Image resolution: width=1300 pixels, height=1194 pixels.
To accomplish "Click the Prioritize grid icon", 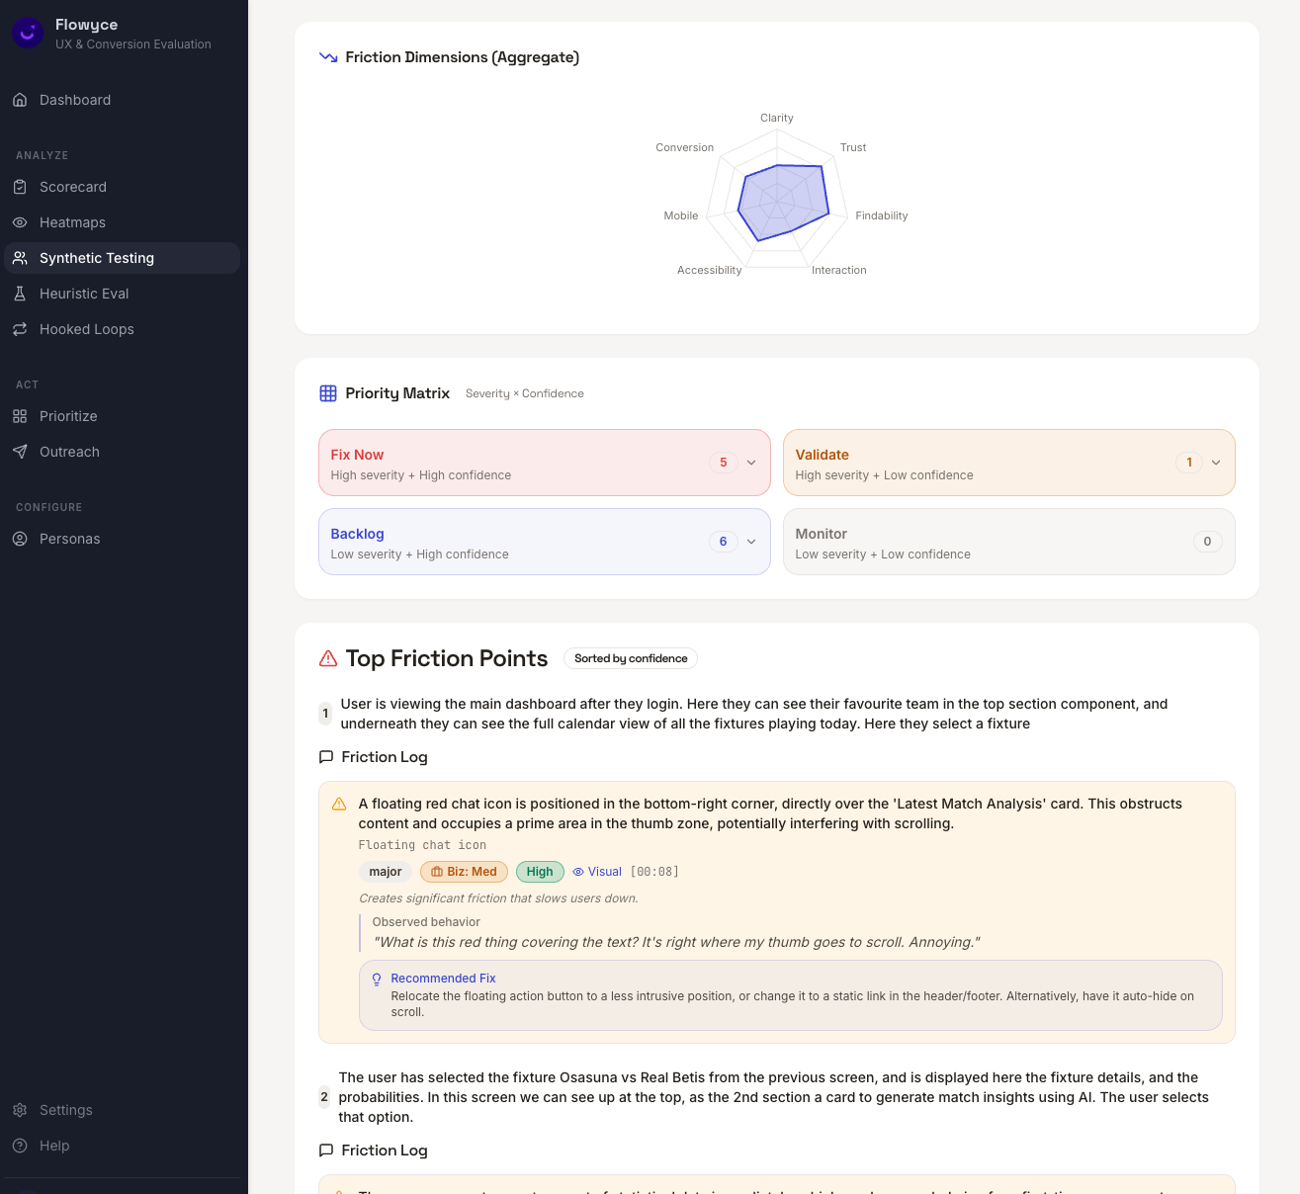I will click(x=20, y=416).
